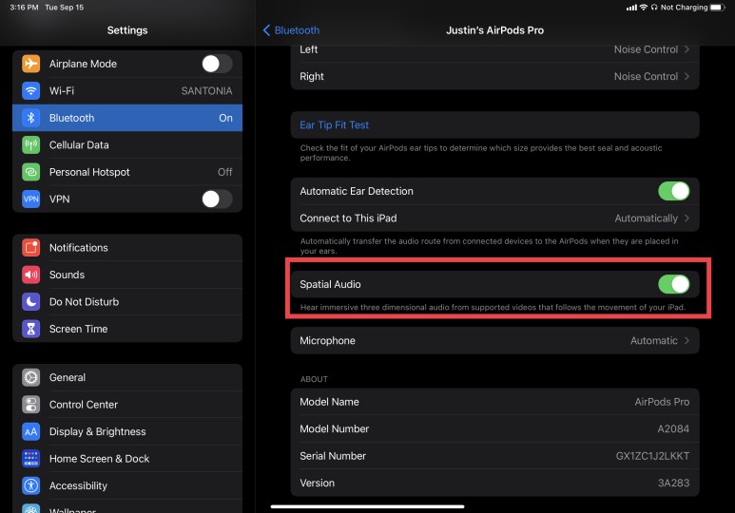Tap the Right noise control row
This screenshot has width=735, height=513.
(495, 76)
